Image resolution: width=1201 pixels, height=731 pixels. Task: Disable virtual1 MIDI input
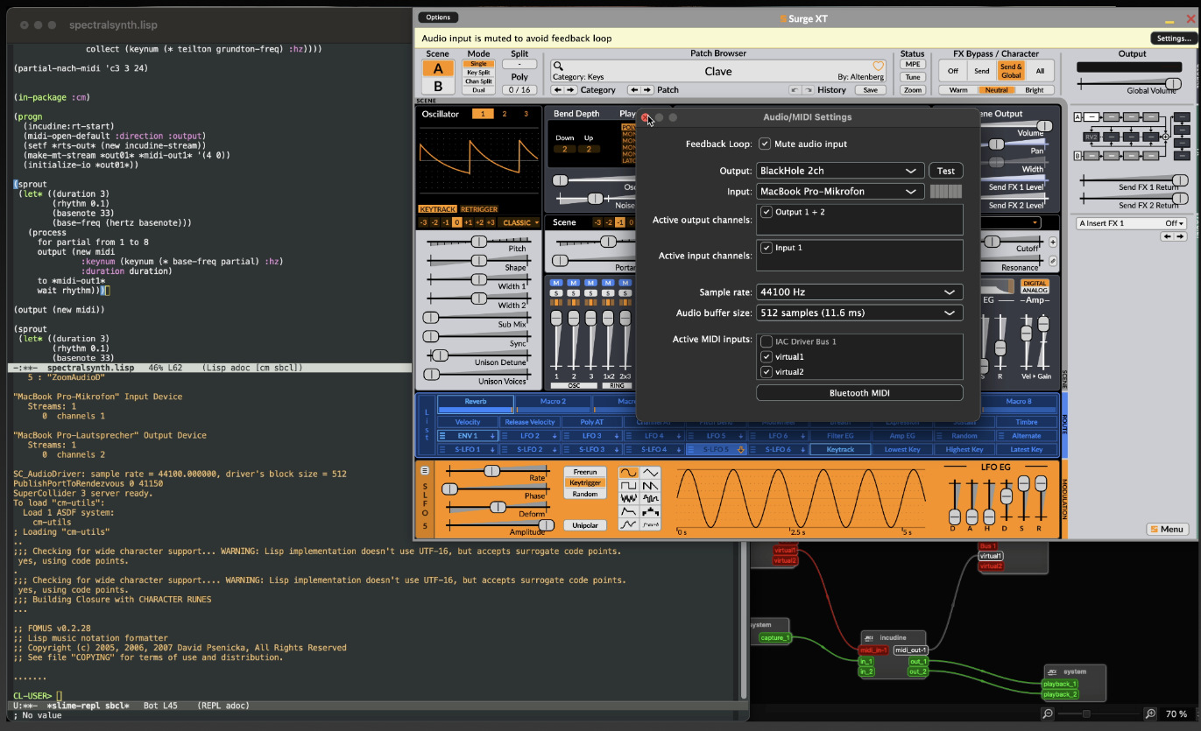[767, 357]
